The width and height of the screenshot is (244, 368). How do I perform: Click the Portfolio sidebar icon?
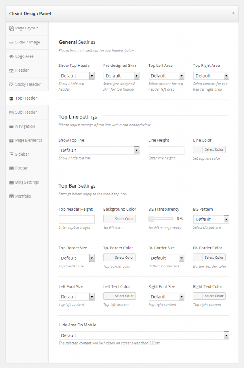[11, 197]
